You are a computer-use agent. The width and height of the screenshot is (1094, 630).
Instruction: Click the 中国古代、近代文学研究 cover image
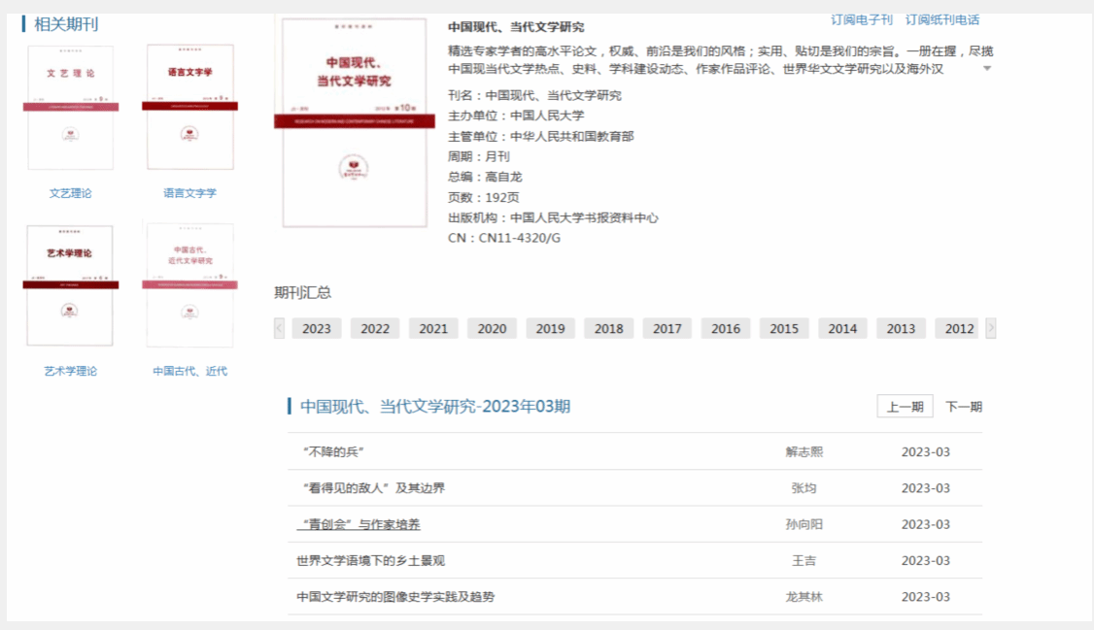(x=189, y=285)
